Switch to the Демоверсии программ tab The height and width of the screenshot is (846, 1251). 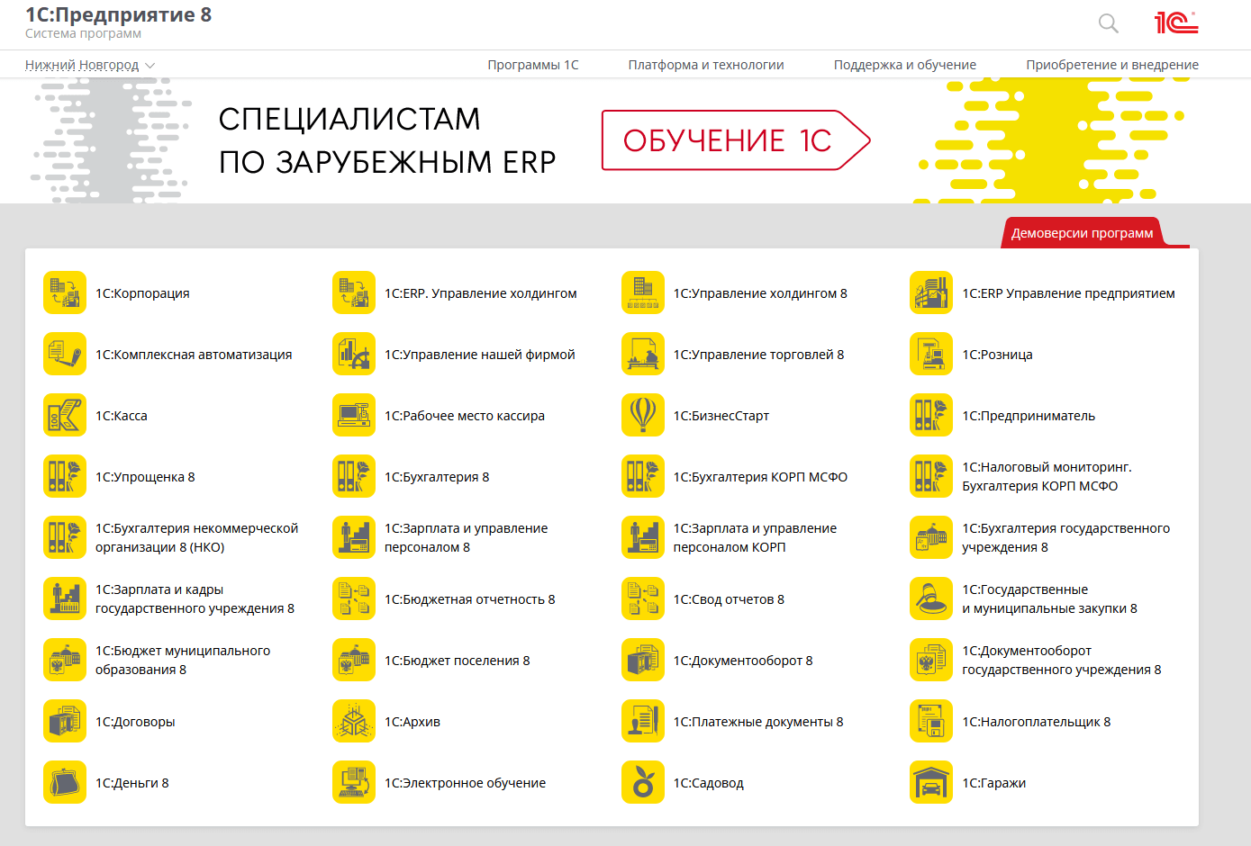(1083, 233)
